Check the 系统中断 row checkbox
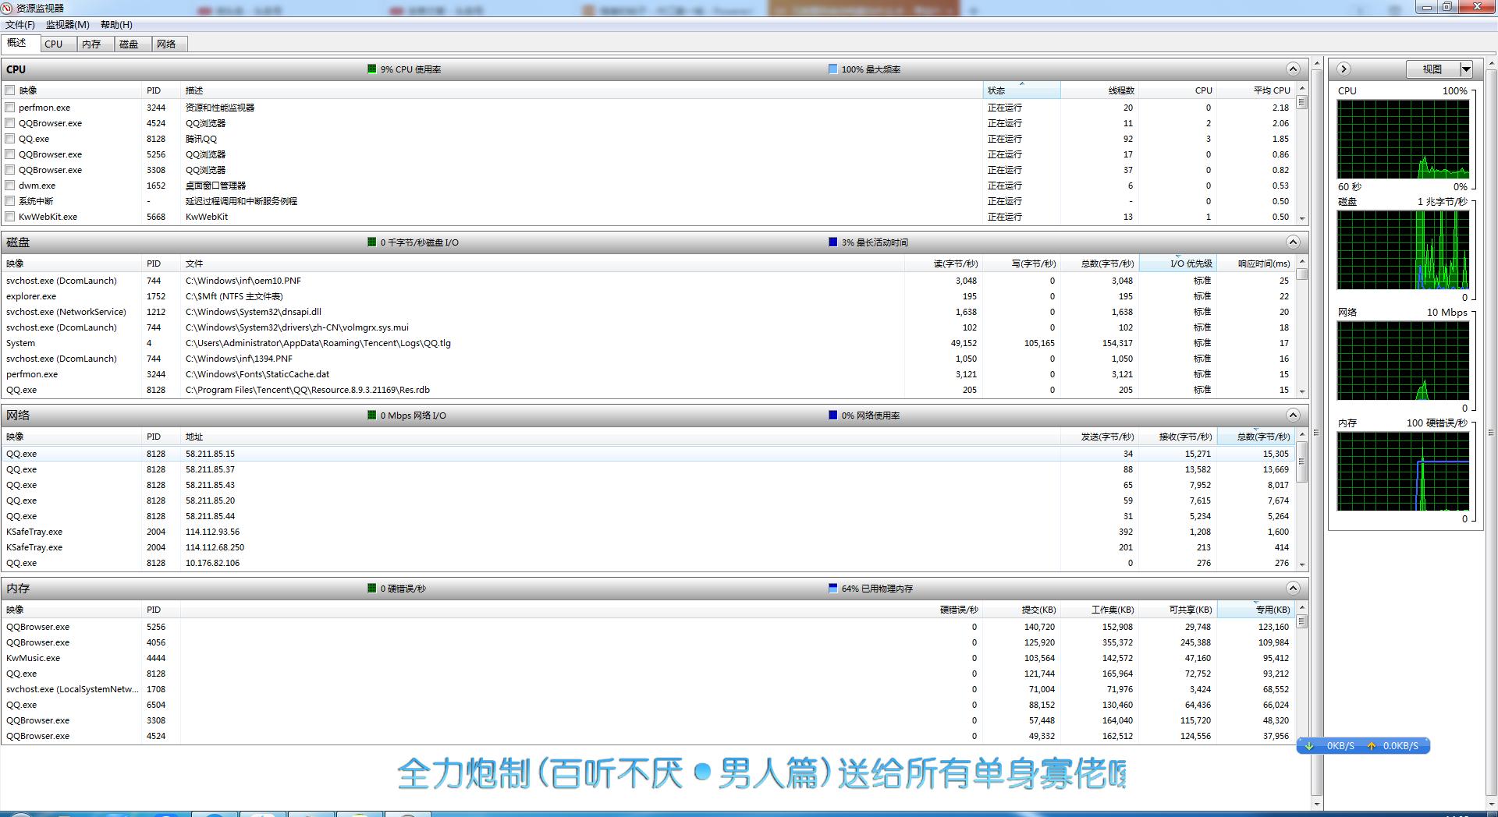The image size is (1498, 817). [x=10, y=201]
